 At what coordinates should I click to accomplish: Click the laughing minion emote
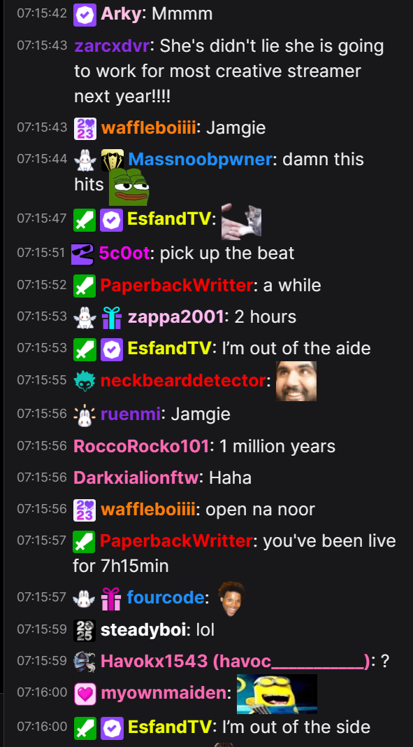coord(277,694)
